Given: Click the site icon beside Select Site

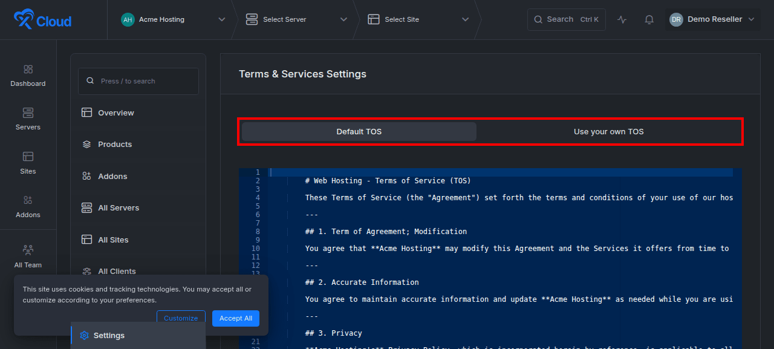Looking at the screenshot, I should (x=374, y=19).
